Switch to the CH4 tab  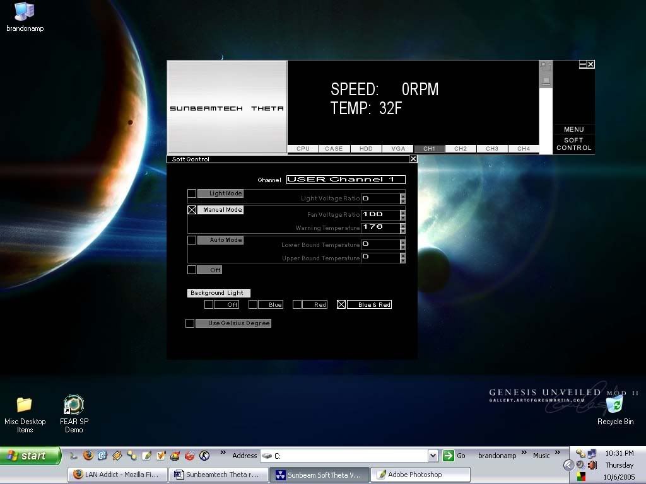(524, 149)
